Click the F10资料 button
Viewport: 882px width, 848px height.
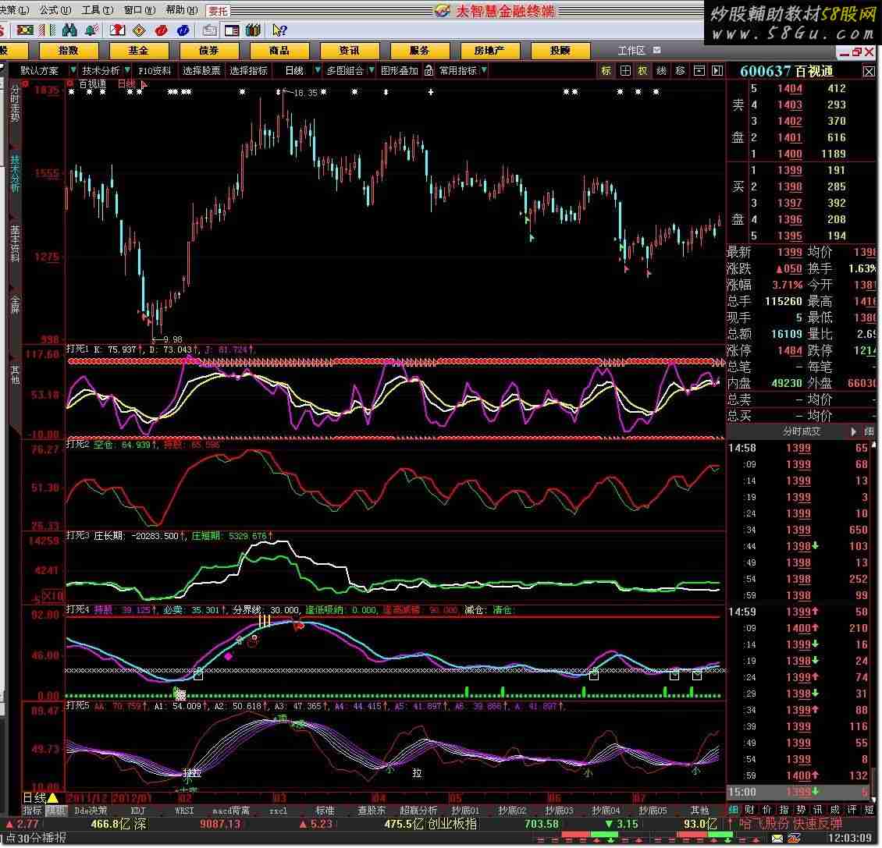[x=155, y=70]
